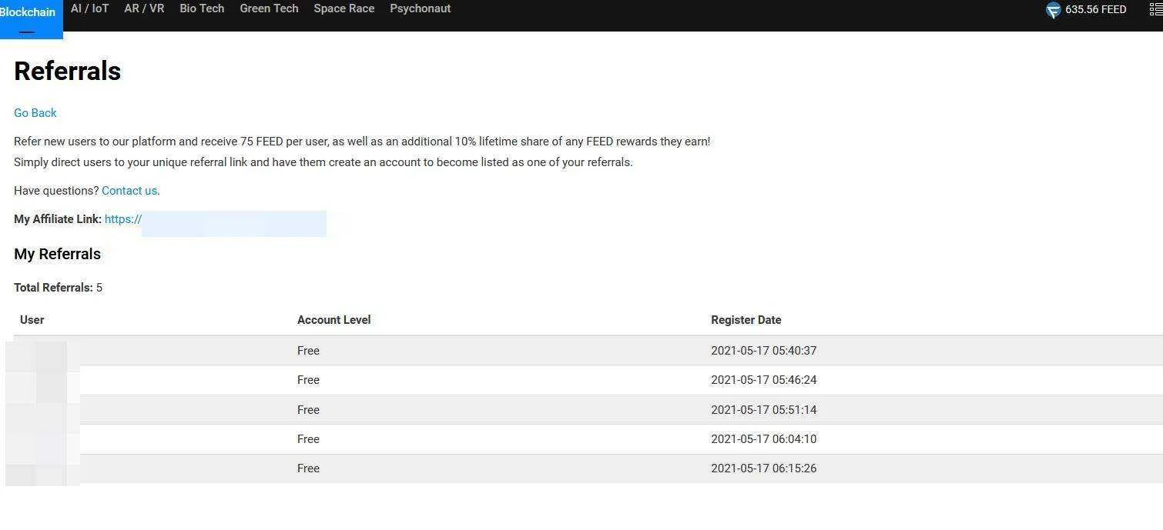Click the My Affiliate Link label
Viewport: 1163px width, 530px height.
58,219
